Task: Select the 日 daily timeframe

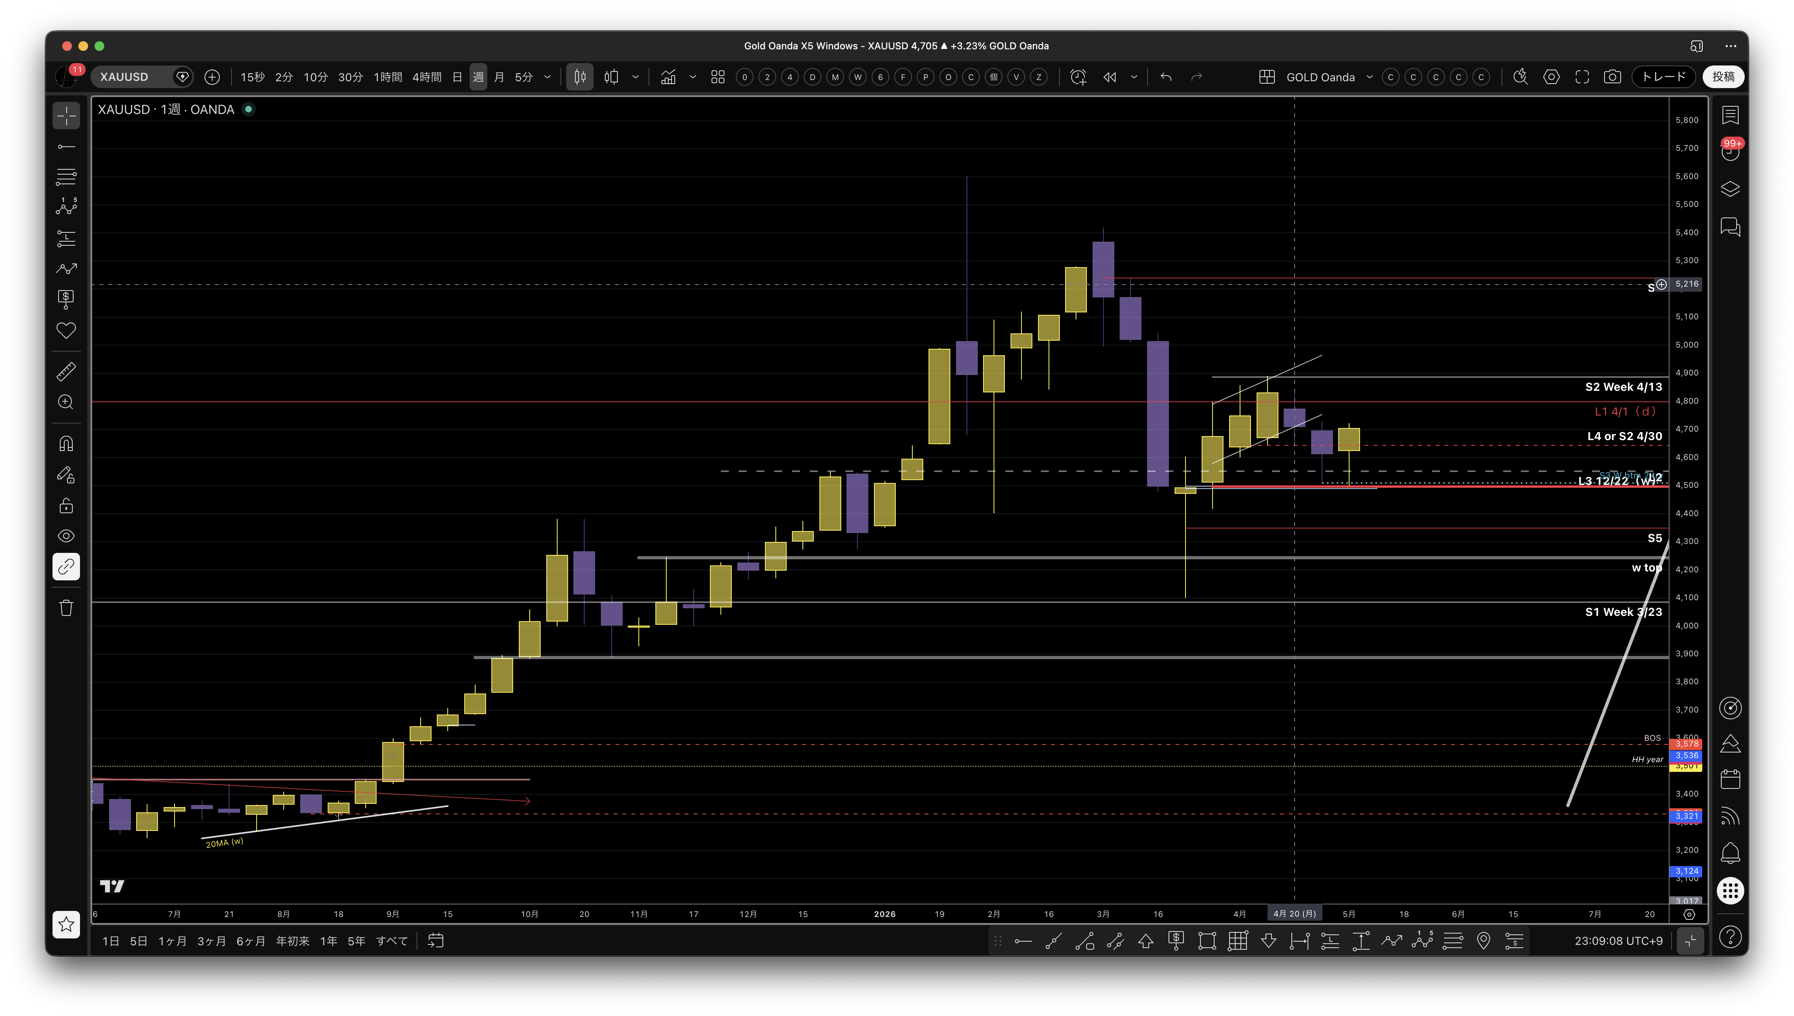Action: [457, 77]
